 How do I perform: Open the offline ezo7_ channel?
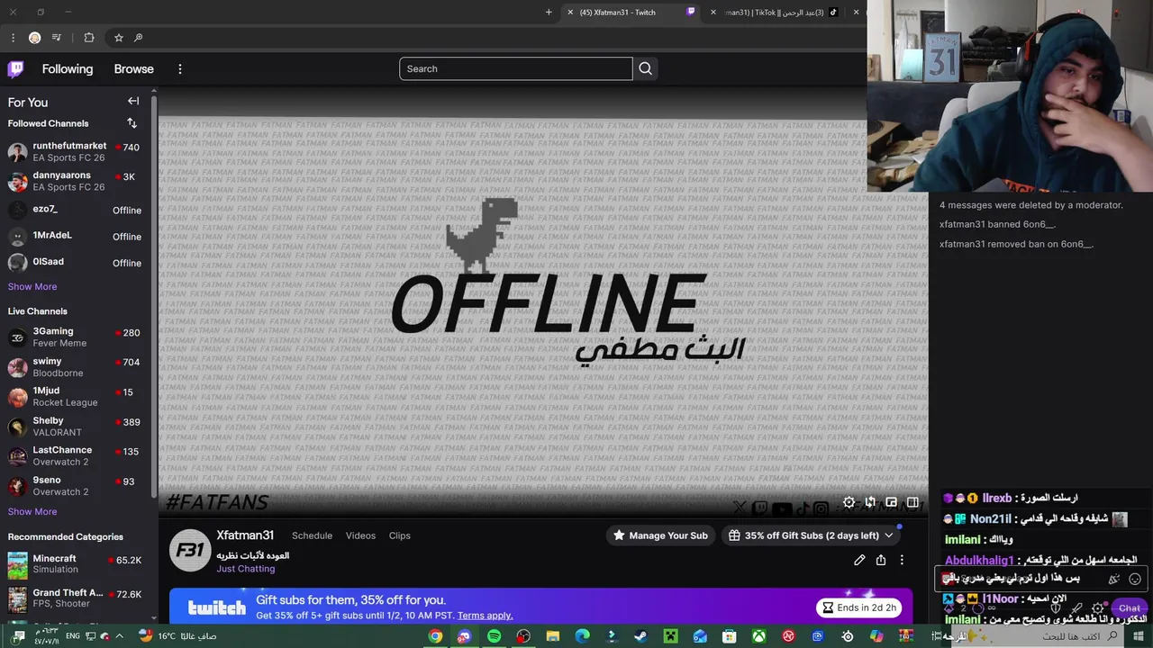(74, 210)
